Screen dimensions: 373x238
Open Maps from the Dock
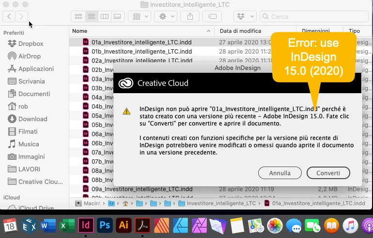(x=256, y=225)
